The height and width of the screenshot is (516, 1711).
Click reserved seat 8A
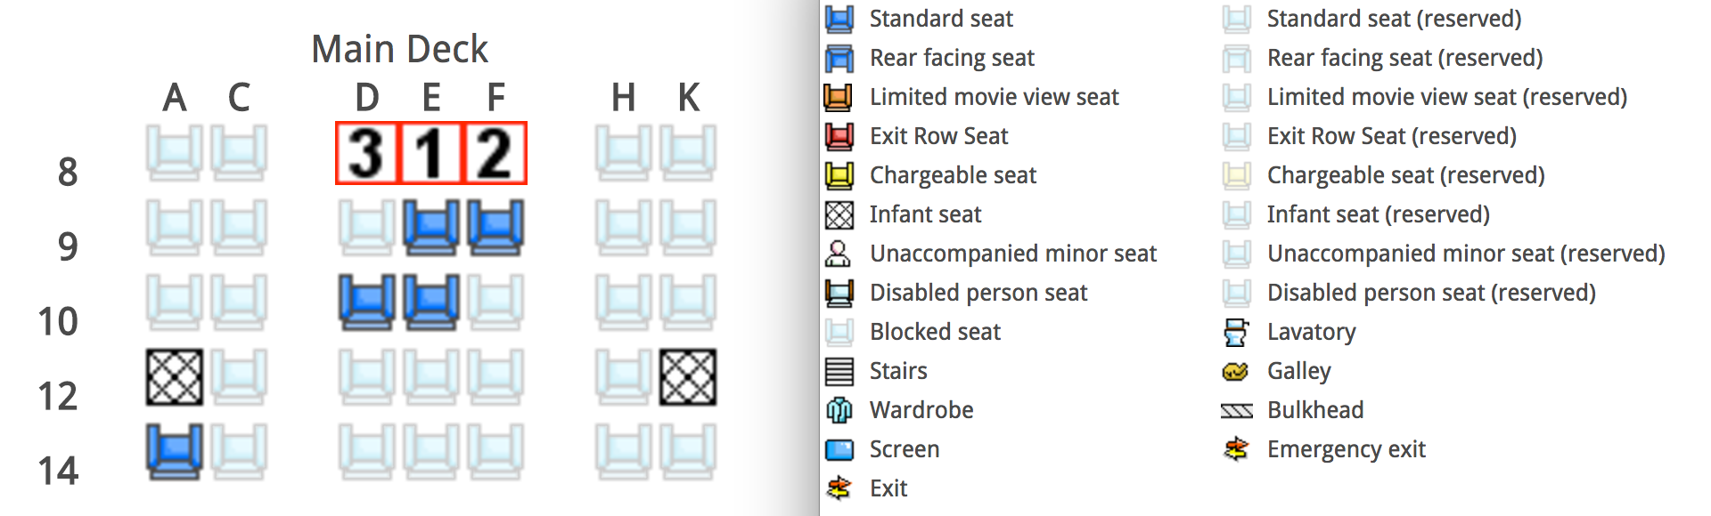tap(175, 153)
